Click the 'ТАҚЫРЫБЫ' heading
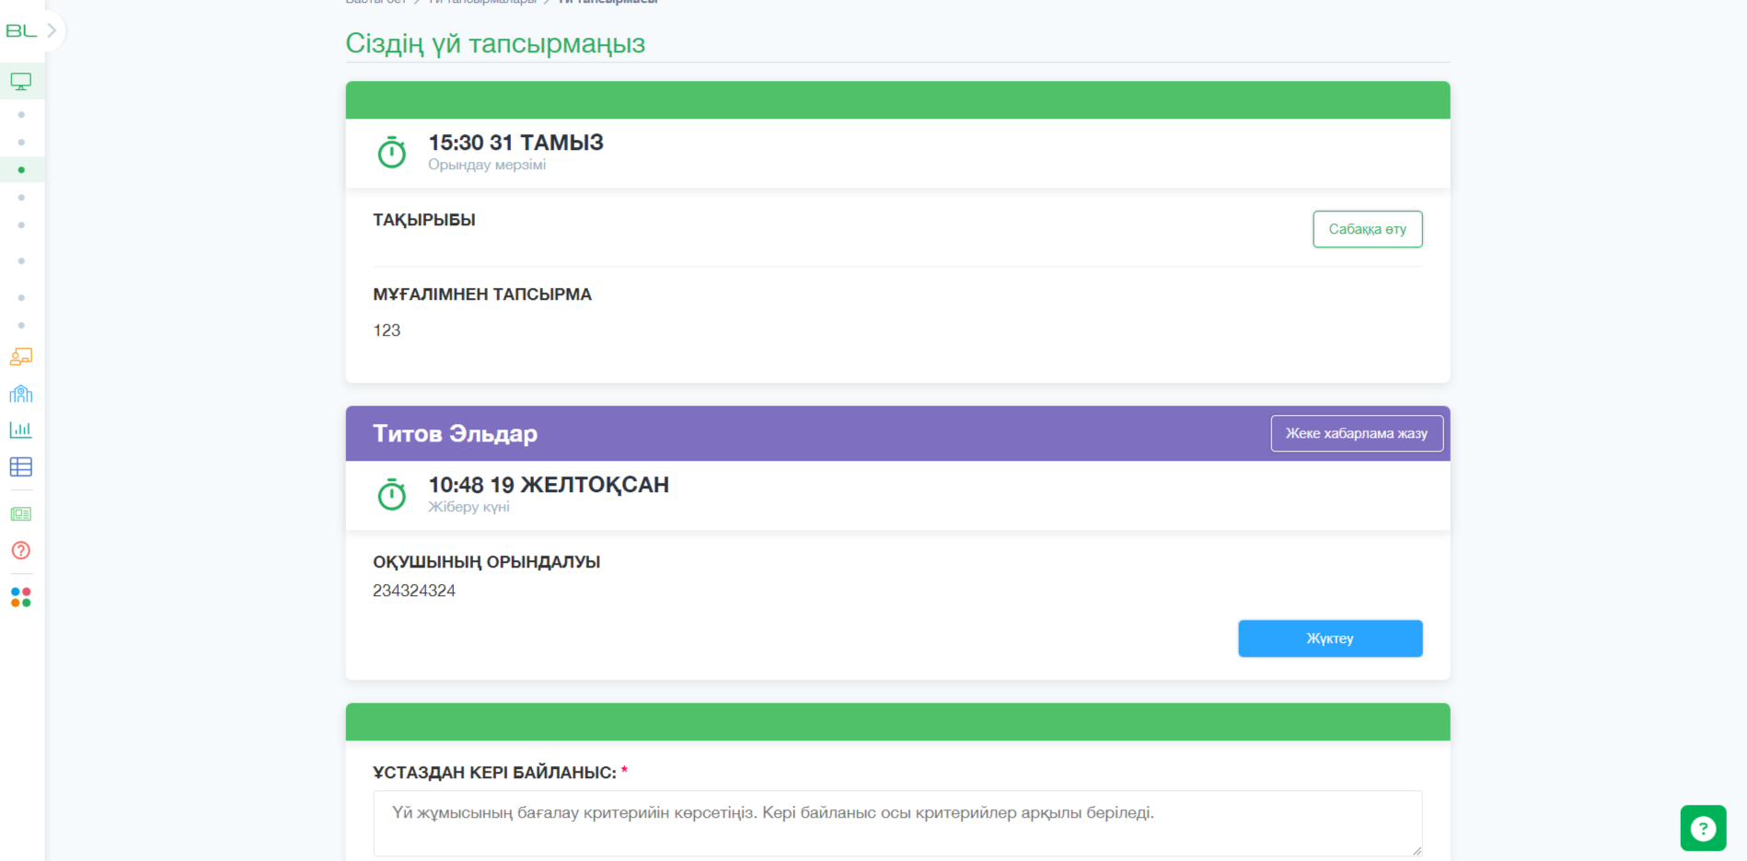The image size is (1747, 861). 424,220
